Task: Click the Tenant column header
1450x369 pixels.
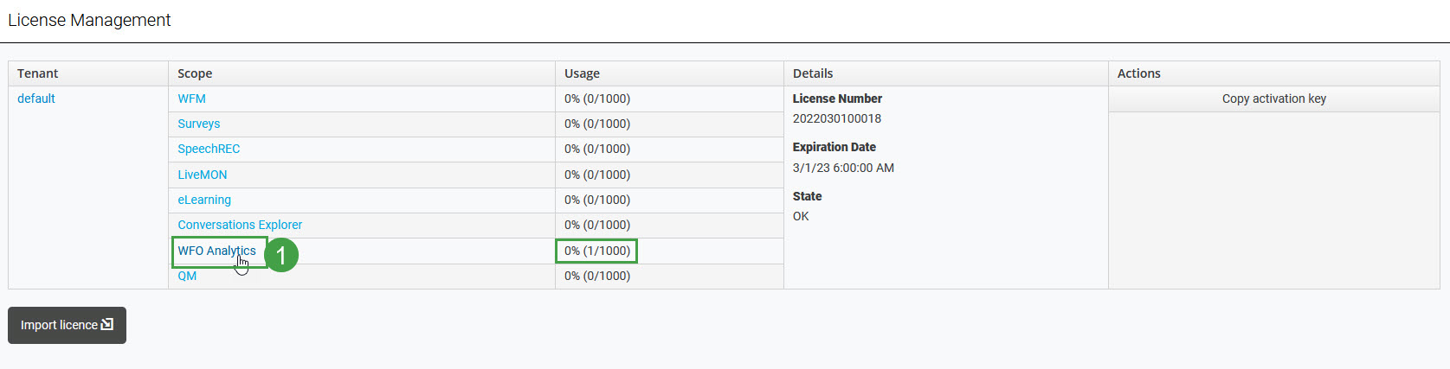Action: pos(38,73)
